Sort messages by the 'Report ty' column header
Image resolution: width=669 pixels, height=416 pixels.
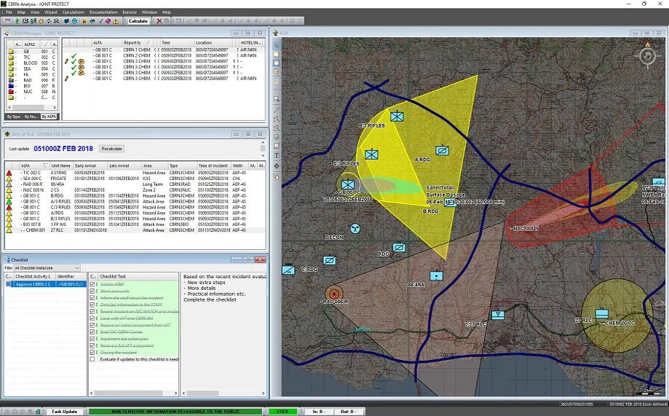137,43
